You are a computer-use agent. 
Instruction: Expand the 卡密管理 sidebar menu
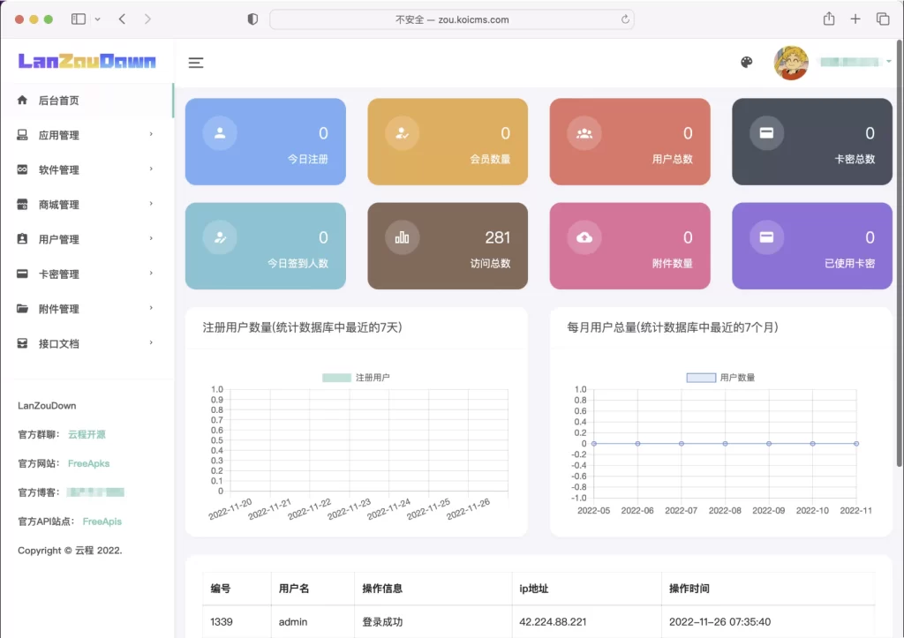[21, 274]
